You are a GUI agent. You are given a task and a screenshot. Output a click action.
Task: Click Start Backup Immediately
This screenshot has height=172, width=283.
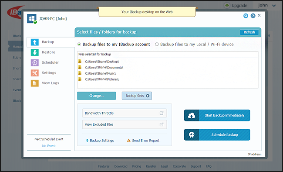[217, 115]
